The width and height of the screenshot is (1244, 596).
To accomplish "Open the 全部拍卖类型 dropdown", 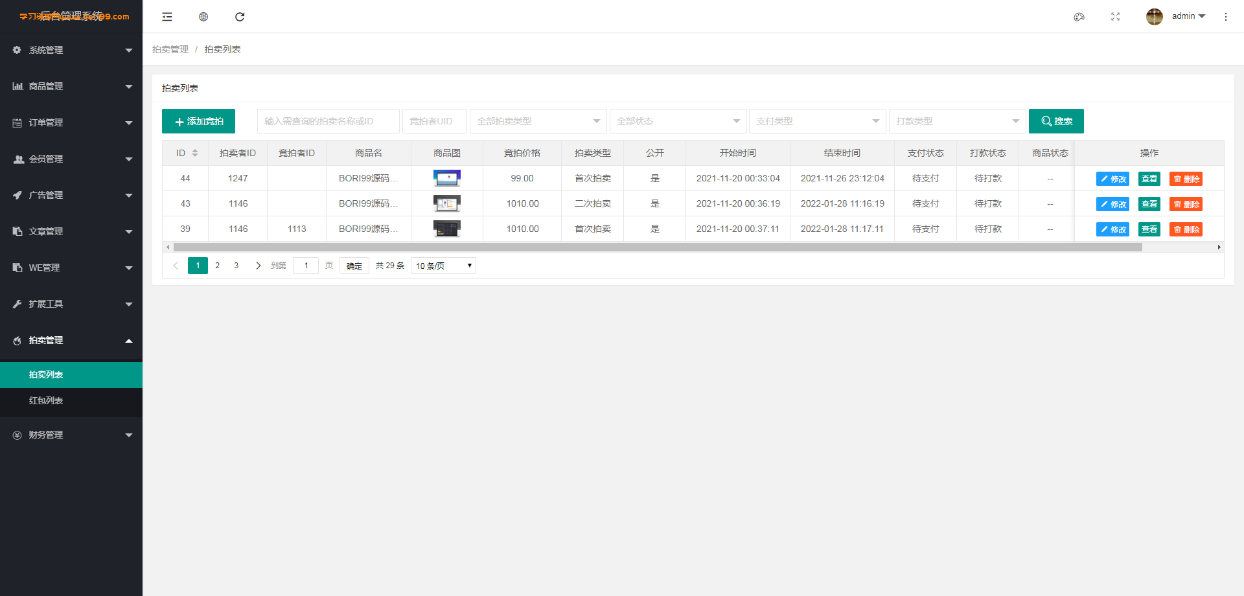I will coord(538,121).
